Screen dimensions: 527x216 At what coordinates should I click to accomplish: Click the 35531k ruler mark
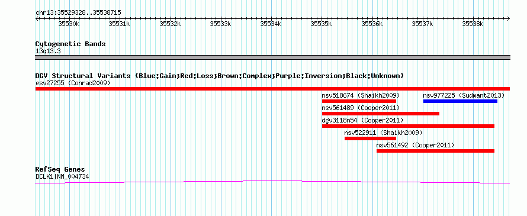[x=120, y=24]
